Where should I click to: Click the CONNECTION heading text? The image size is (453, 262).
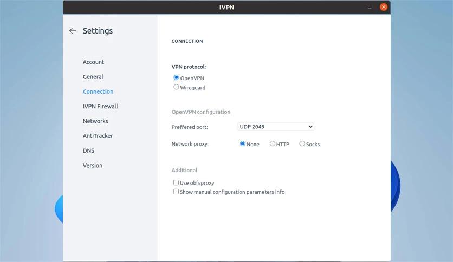(187, 41)
